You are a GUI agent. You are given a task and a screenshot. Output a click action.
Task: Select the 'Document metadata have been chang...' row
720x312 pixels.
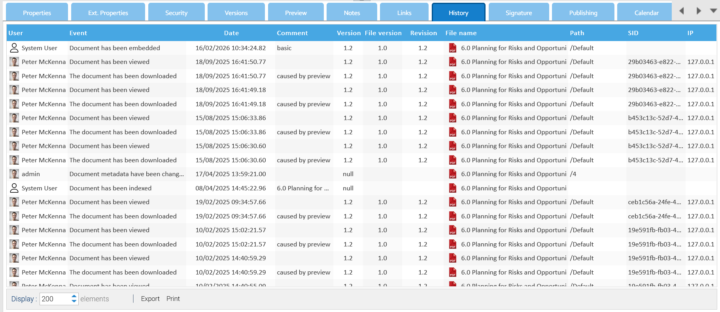tap(361, 174)
